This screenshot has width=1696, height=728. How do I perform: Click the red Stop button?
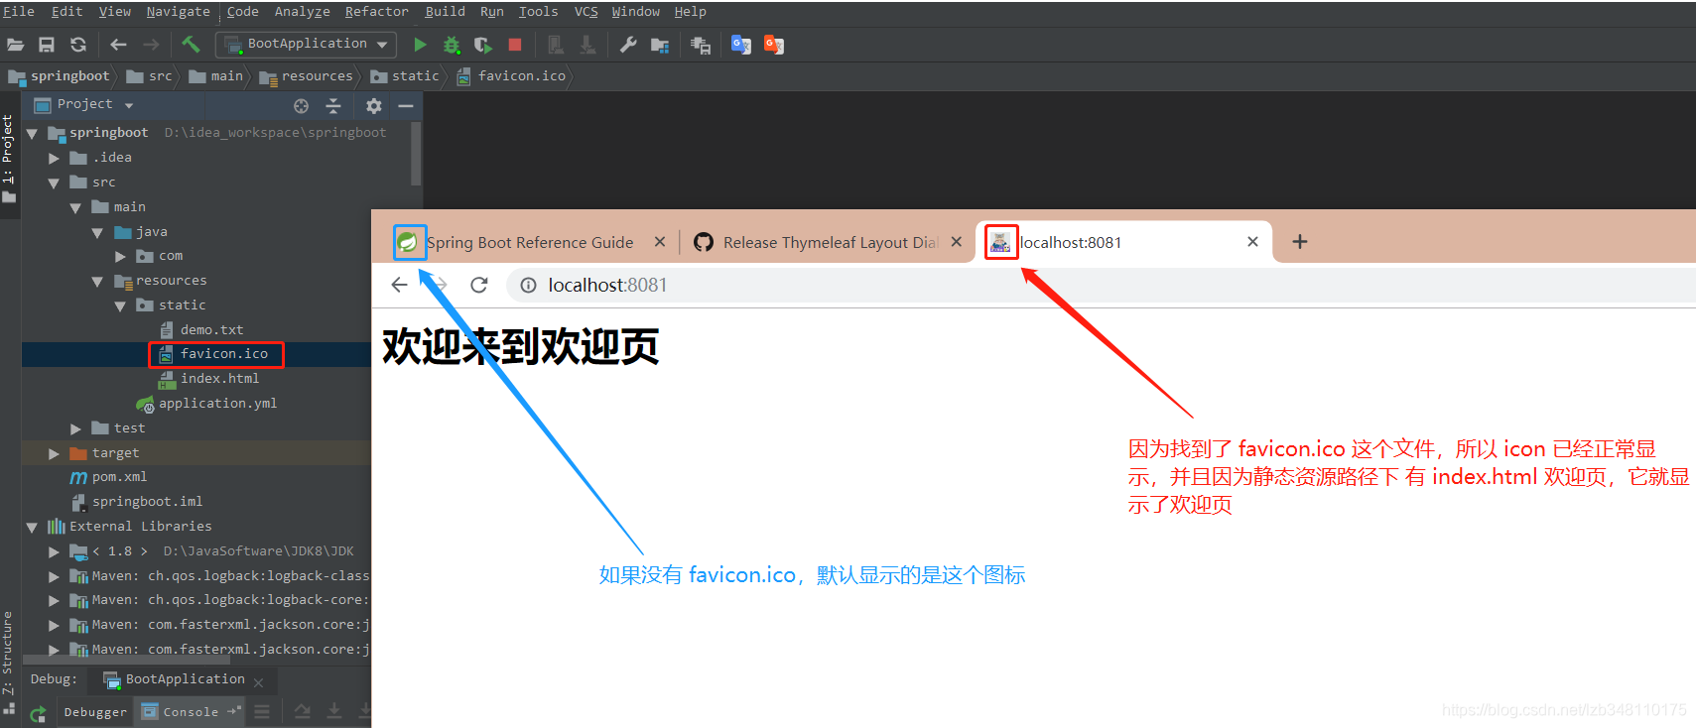(515, 45)
